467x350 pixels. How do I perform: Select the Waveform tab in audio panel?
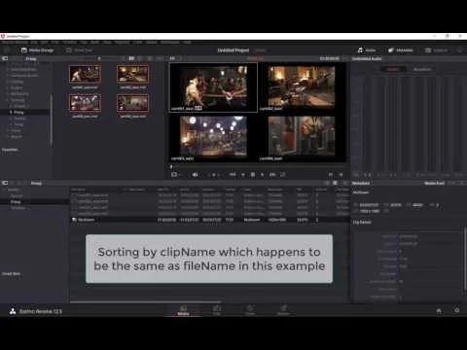click(x=422, y=69)
